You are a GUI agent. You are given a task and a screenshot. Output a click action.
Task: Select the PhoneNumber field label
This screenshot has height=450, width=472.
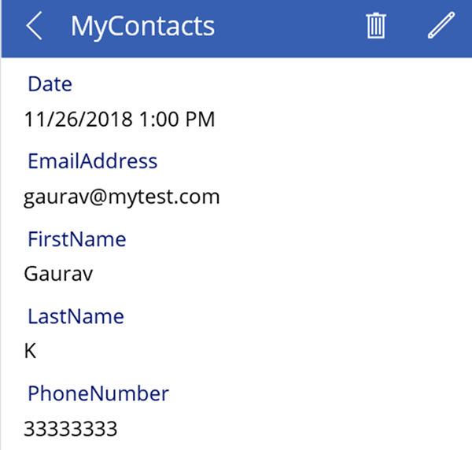click(x=98, y=393)
